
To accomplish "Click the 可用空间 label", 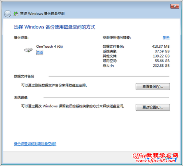I will [110, 61].
